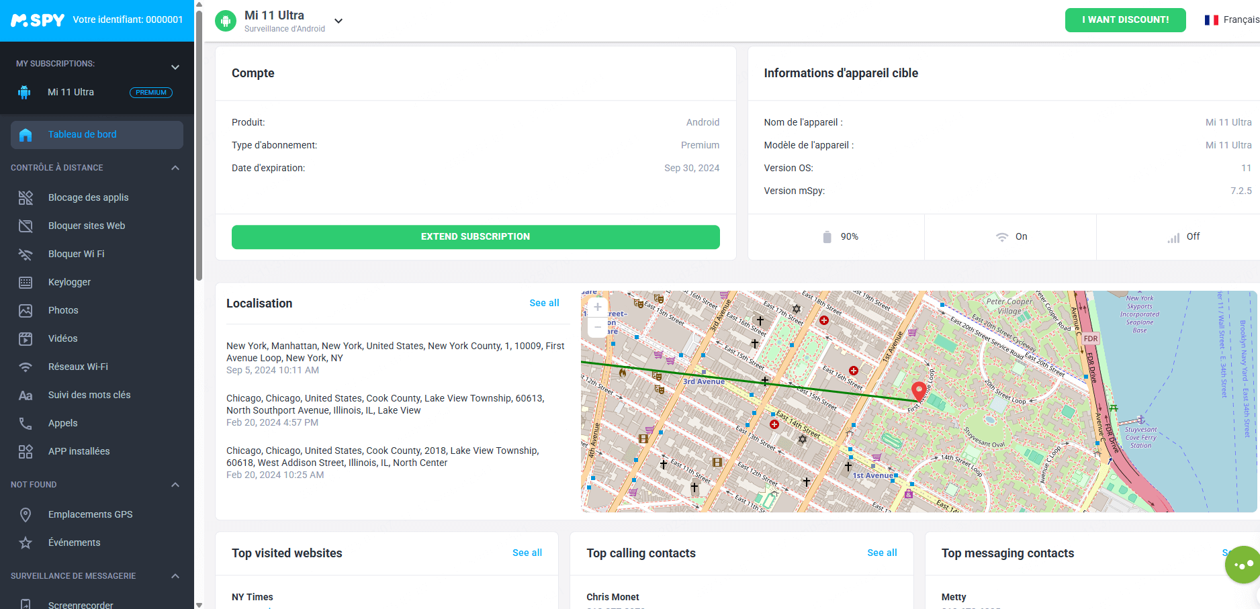The height and width of the screenshot is (609, 1260).
Task: Click the Wi-Fi On status icon
Action: 1002,237
